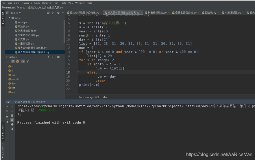Open the Edit menu
255x160 pixels.
tap(10, 3)
